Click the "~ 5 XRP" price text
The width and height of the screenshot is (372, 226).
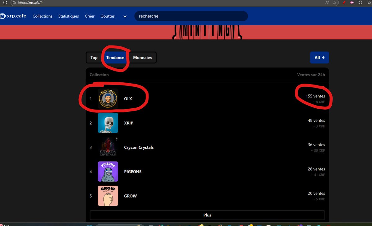click(319, 199)
